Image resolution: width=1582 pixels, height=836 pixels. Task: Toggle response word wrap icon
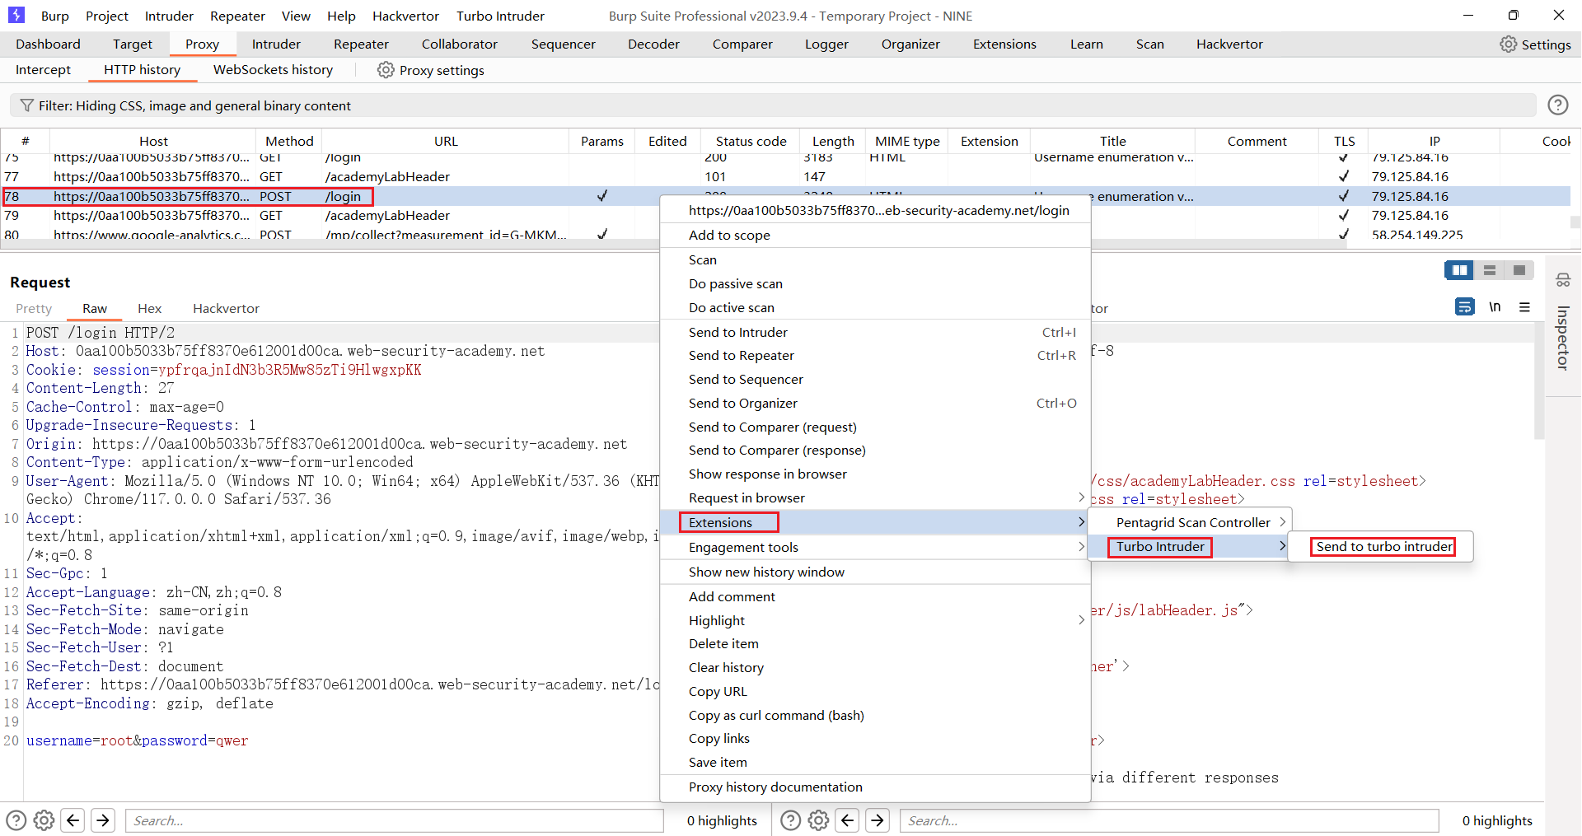point(1464,307)
